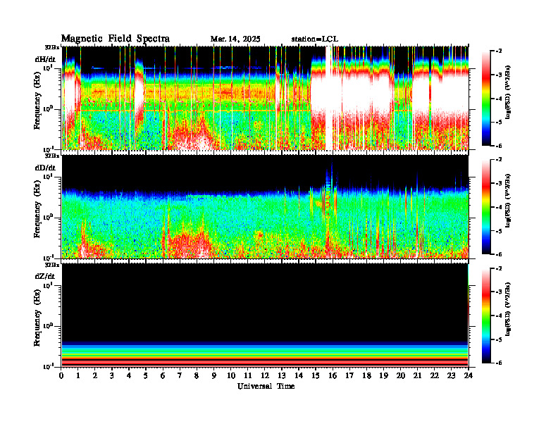Click the hour "6" time axis tick label
558x431 pixels.
coord(163,376)
